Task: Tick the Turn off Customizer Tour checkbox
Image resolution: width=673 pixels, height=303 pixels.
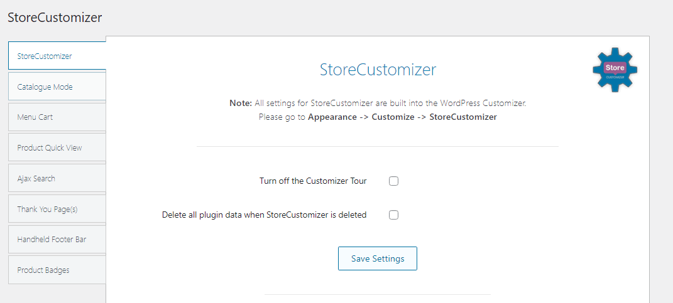Action: (x=394, y=181)
